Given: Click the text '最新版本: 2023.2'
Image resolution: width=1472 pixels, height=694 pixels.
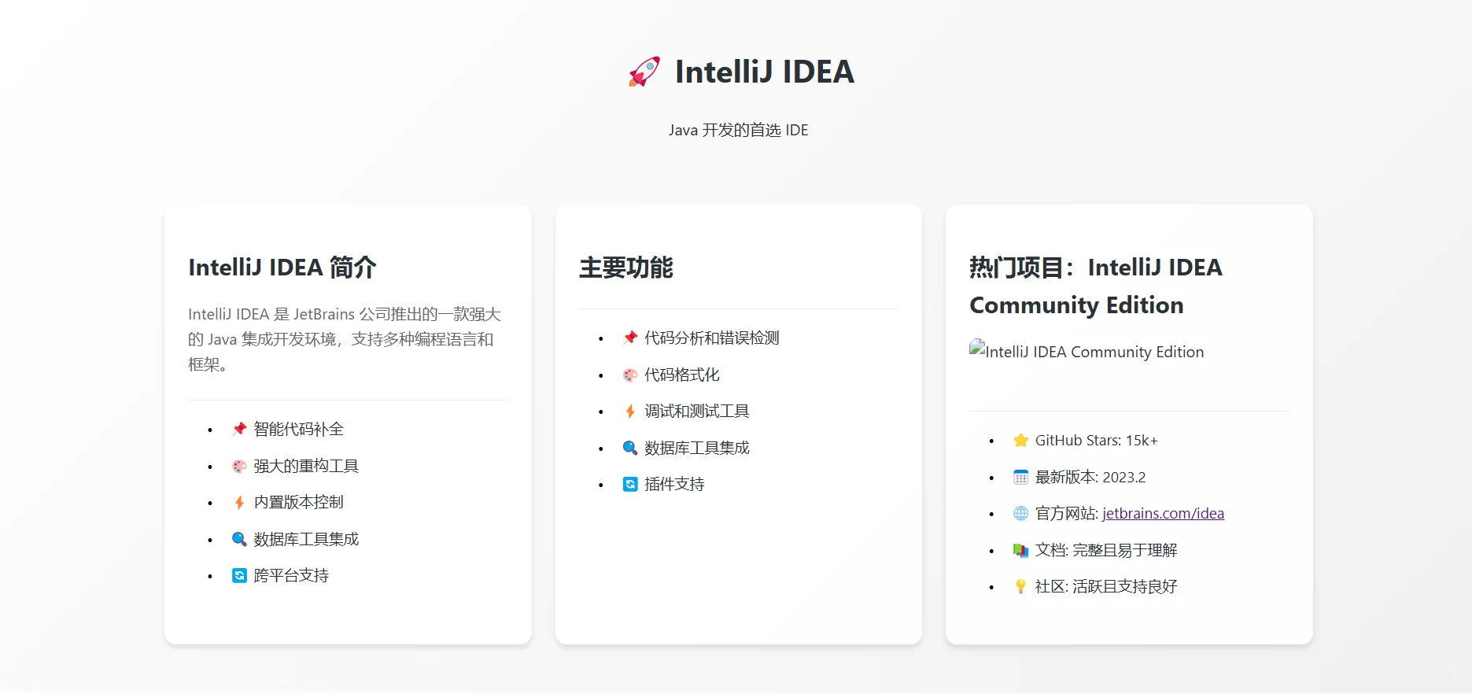Looking at the screenshot, I should [x=1090, y=477].
